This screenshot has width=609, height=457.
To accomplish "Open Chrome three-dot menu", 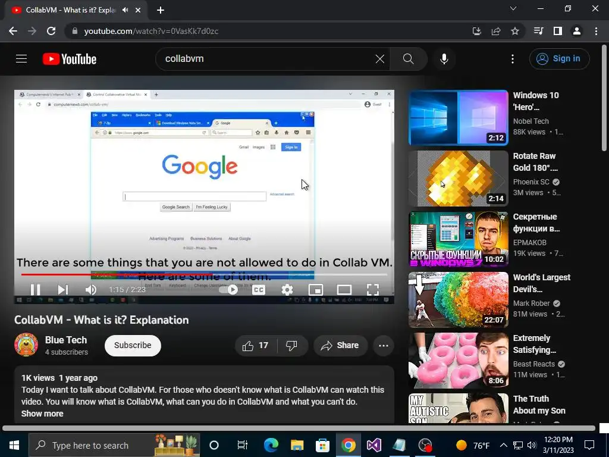I will click(x=596, y=31).
